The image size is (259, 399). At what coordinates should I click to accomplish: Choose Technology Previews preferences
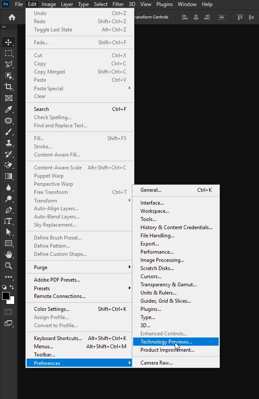click(x=176, y=342)
